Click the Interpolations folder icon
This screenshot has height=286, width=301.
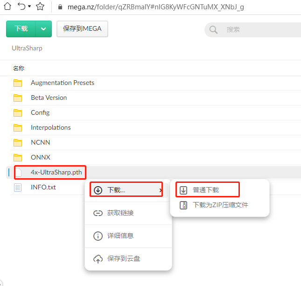coord(18,128)
